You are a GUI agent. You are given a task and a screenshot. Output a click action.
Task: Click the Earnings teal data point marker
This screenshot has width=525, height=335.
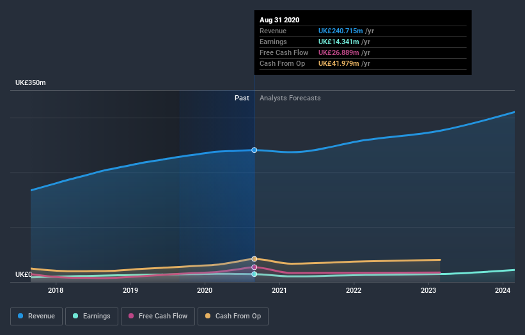pos(254,274)
